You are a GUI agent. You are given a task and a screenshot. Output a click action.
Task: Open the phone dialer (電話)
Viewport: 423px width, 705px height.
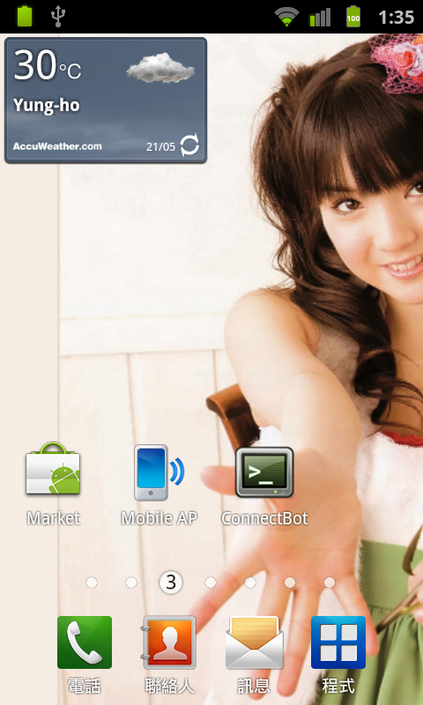[x=85, y=654]
